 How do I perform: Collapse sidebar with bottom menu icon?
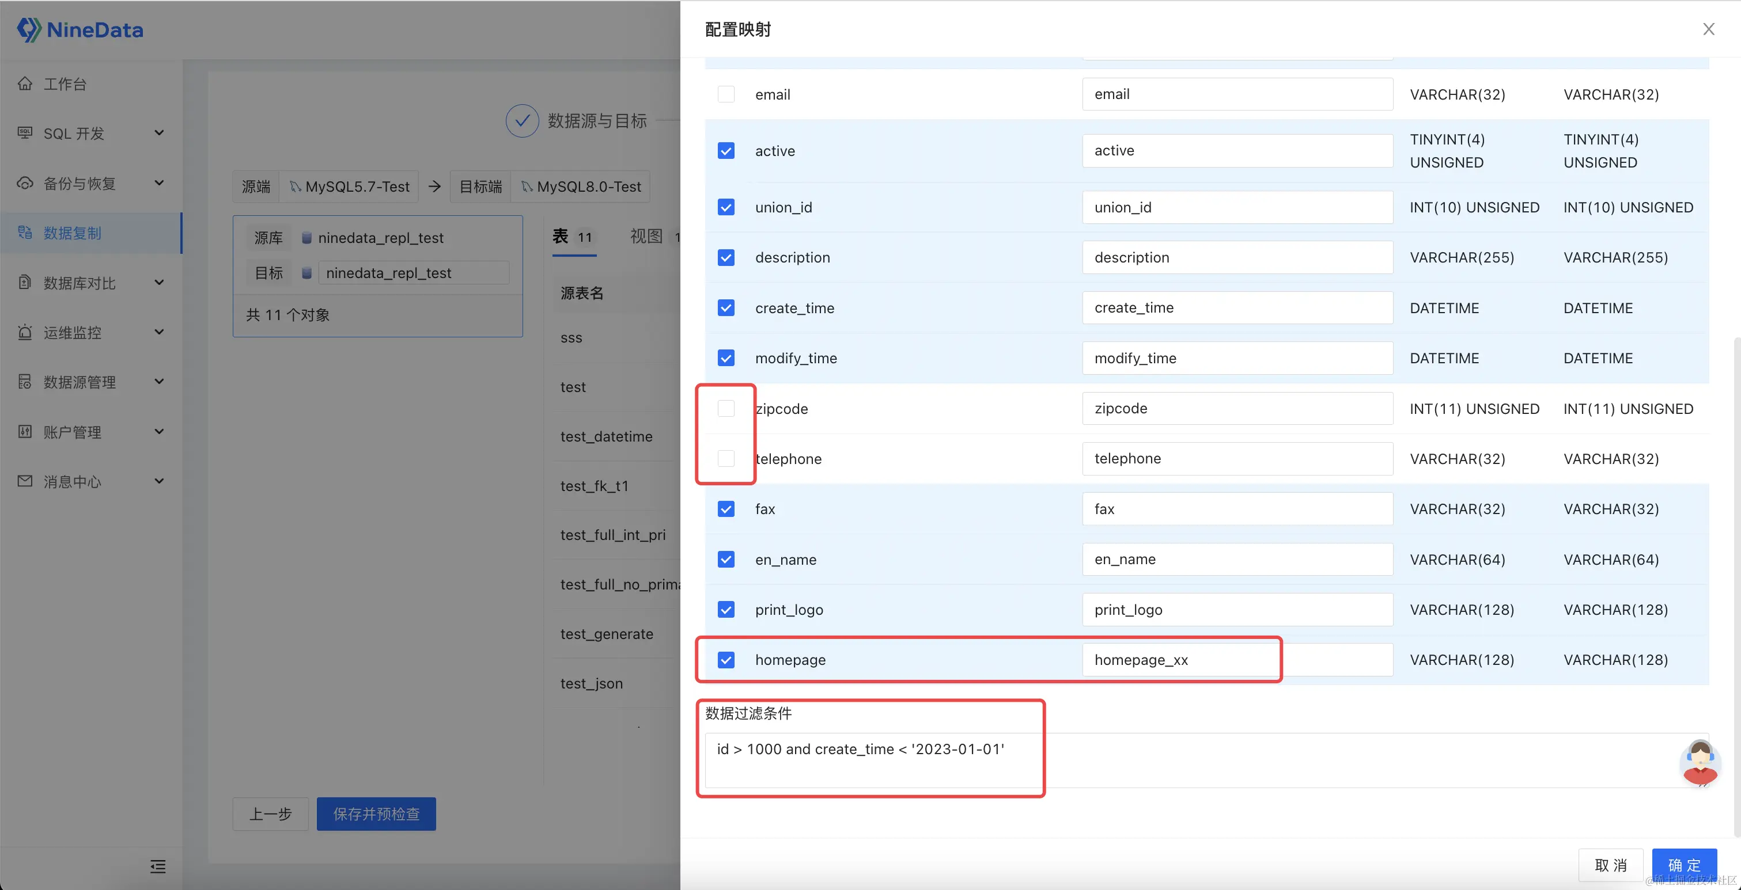(x=157, y=866)
